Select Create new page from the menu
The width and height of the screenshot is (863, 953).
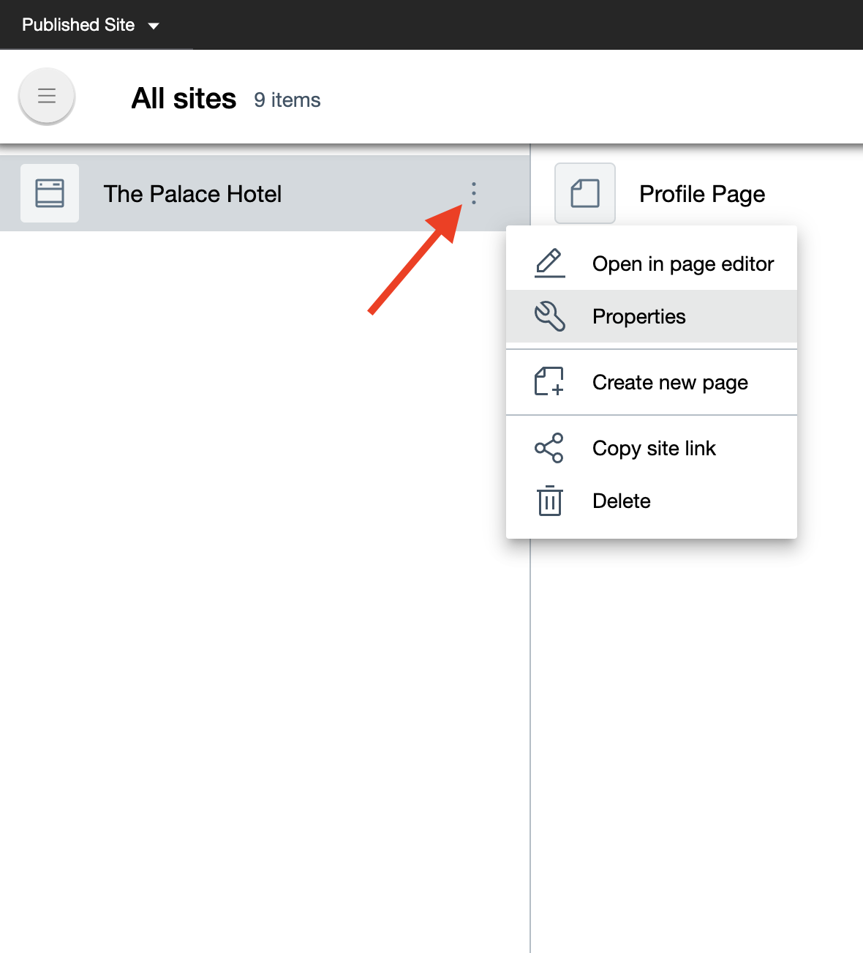click(669, 382)
